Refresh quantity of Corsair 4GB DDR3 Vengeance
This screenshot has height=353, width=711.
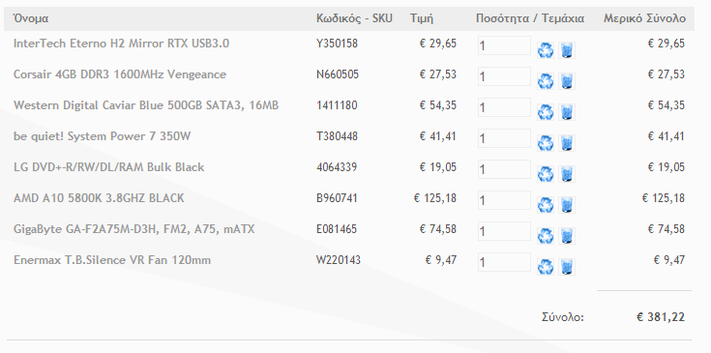545,81
